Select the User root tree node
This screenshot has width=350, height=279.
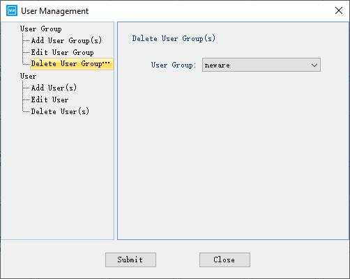click(28, 77)
